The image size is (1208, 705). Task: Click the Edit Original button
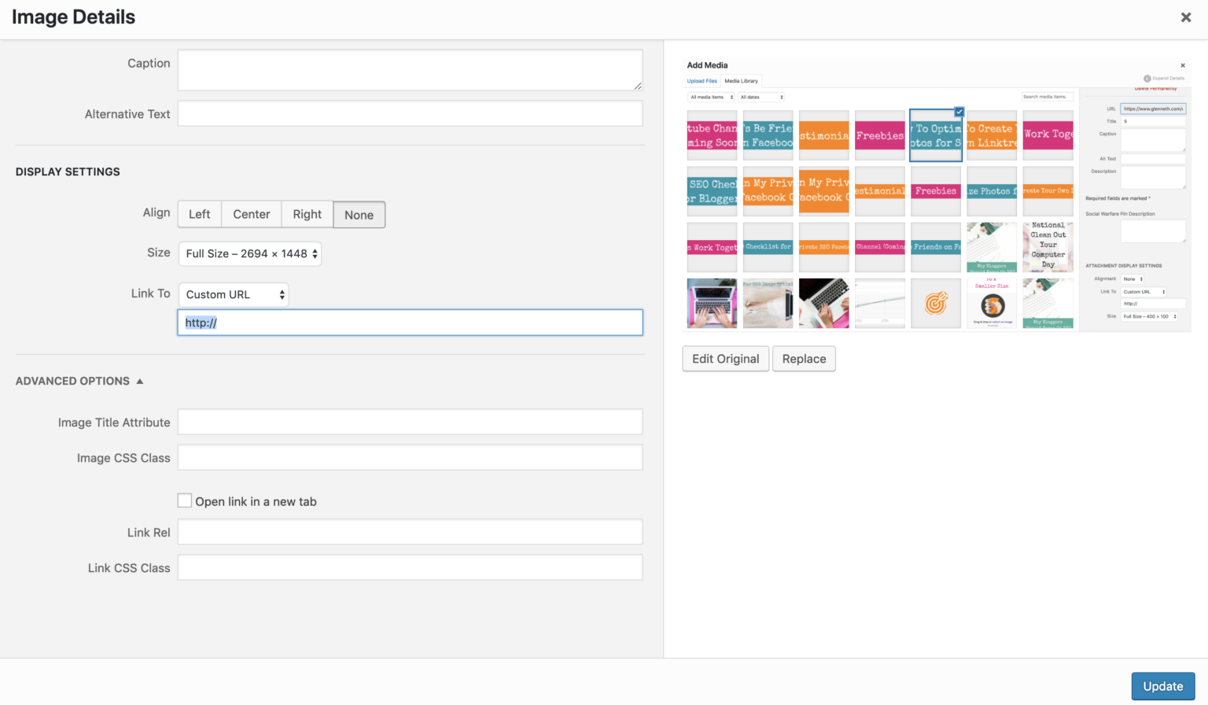[x=725, y=358]
